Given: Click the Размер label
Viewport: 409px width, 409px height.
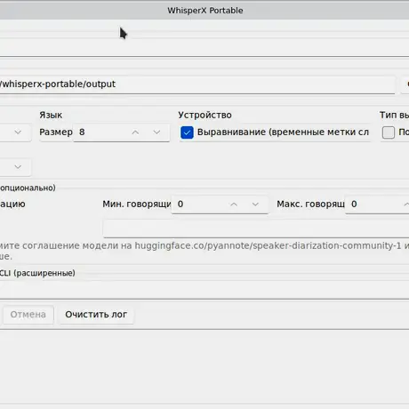Looking at the screenshot, I should (56, 132).
